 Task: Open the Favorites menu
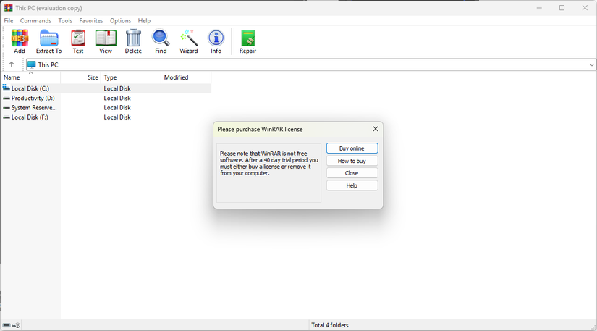coord(91,20)
